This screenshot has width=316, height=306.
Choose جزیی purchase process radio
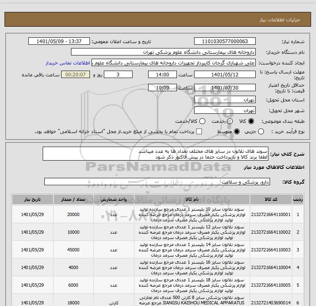tap(261, 131)
